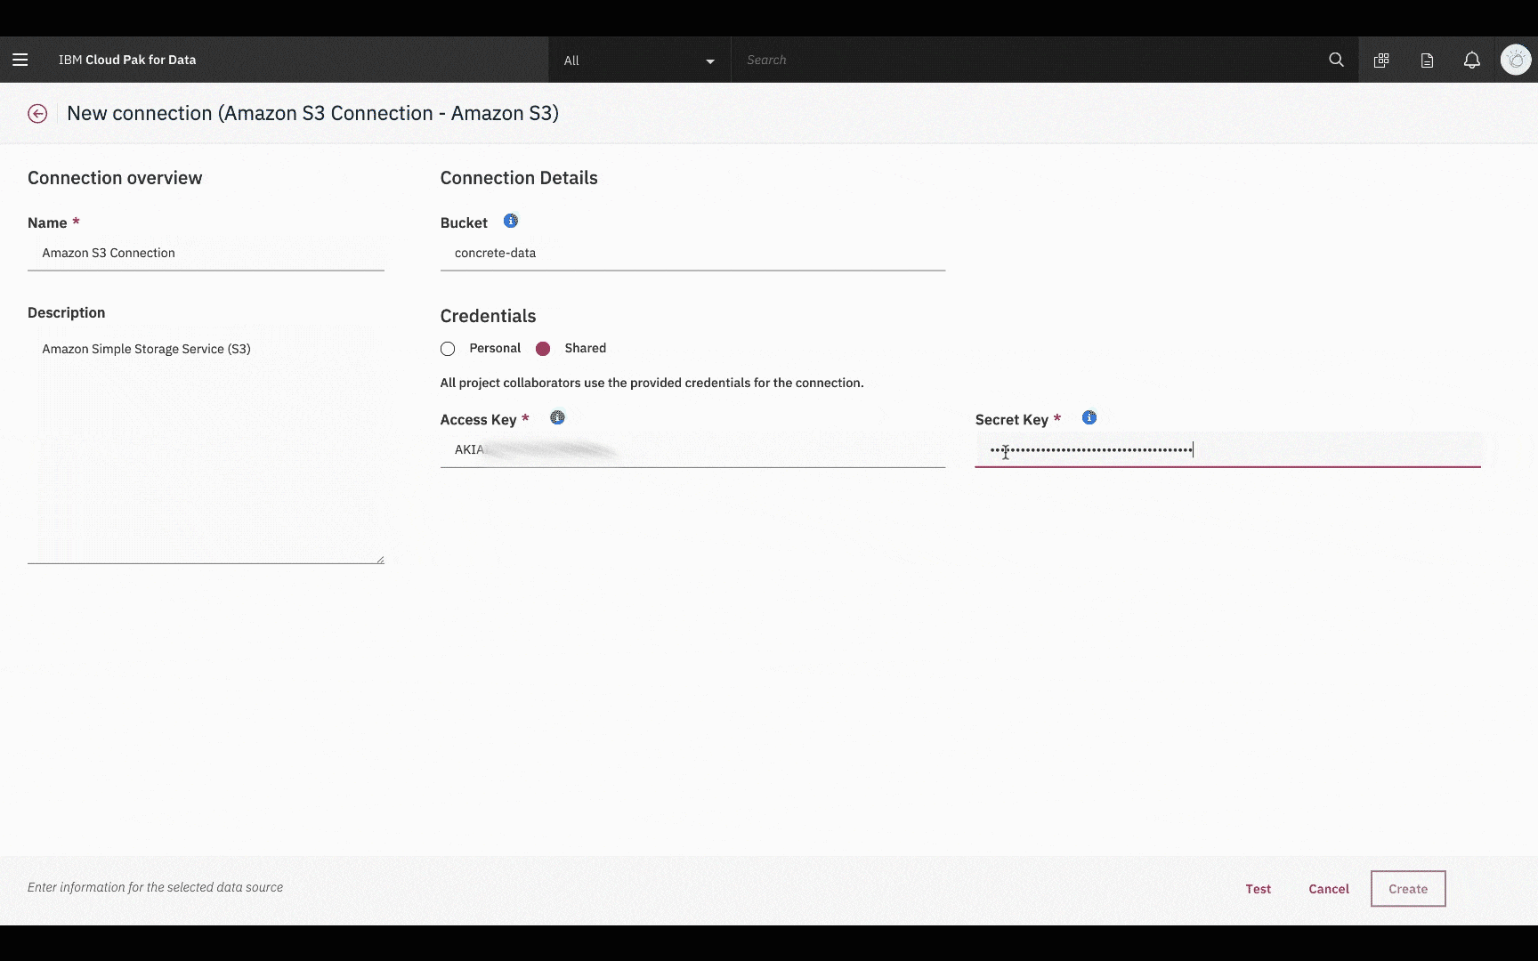Click the Description resize handle corner

tap(380, 560)
